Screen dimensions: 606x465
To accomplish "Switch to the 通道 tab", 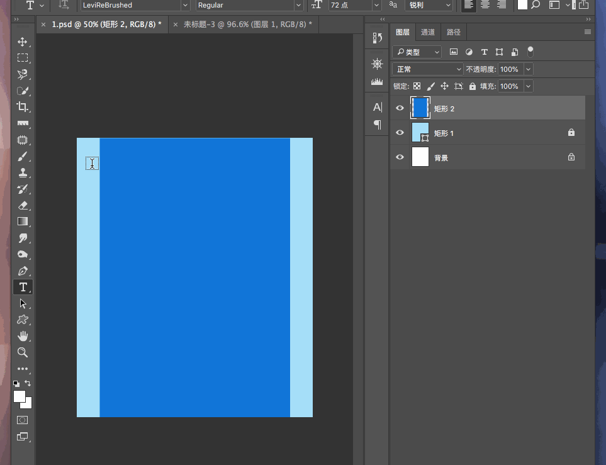I will click(428, 32).
